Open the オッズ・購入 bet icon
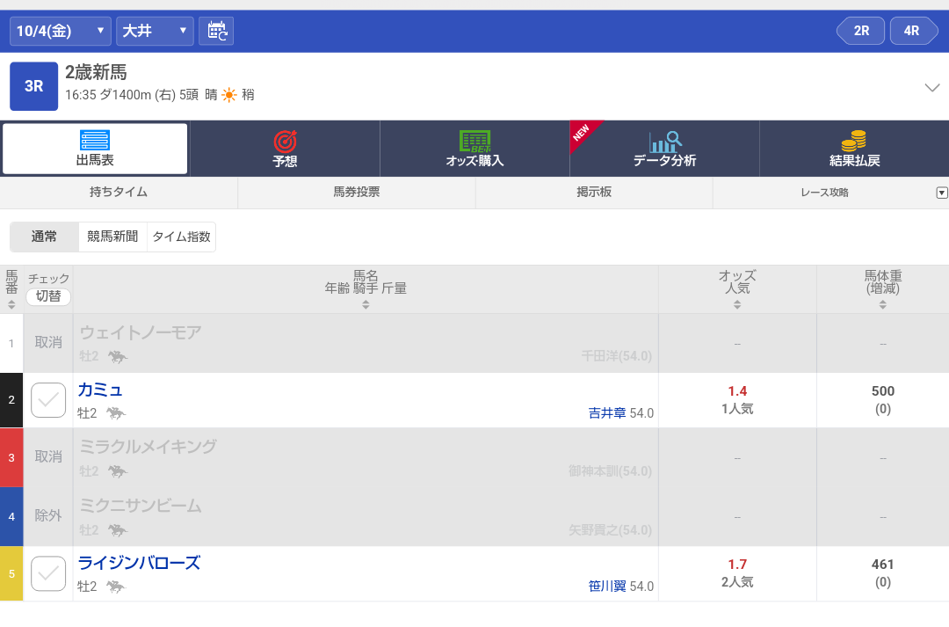The width and height of the screenshot is (949, 627). click(474, 141)
